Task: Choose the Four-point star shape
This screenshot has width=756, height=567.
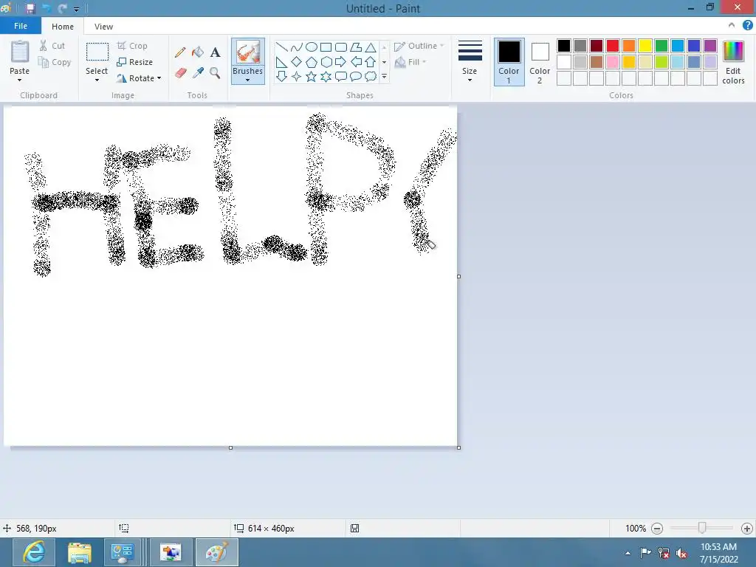Action: [297, 76]
